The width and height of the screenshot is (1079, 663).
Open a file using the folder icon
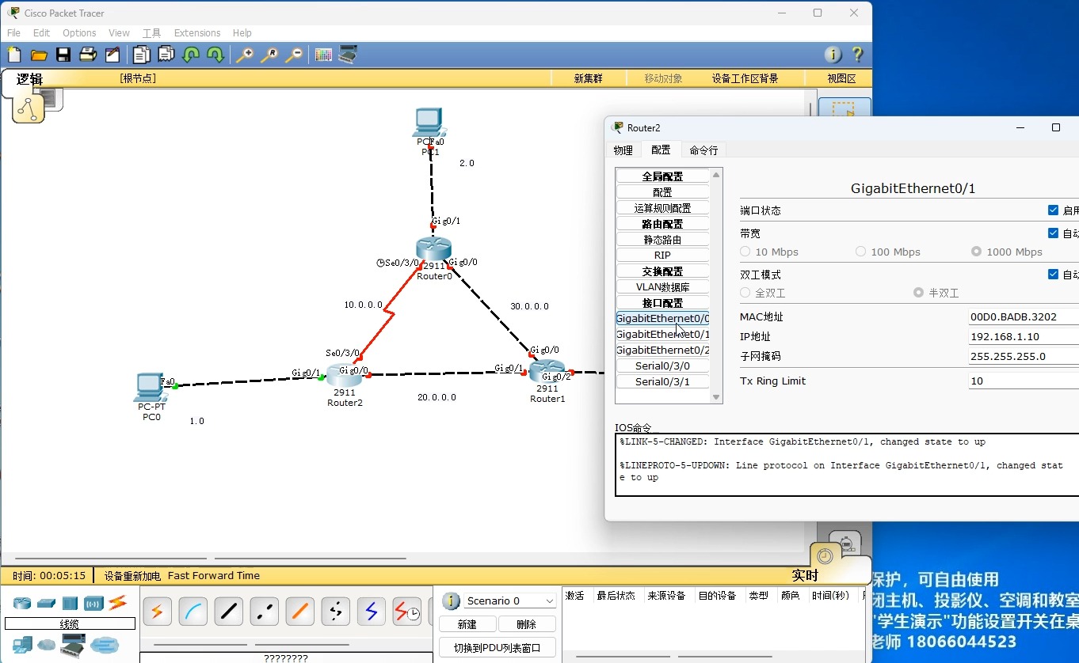tap(39, 55)
